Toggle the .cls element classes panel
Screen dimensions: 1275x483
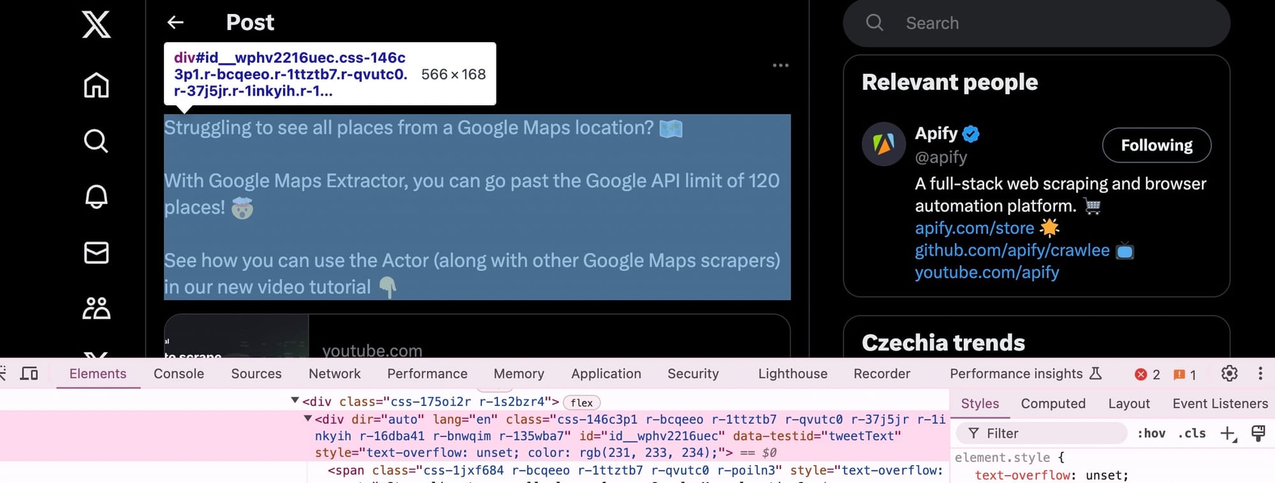(1191, 433)
